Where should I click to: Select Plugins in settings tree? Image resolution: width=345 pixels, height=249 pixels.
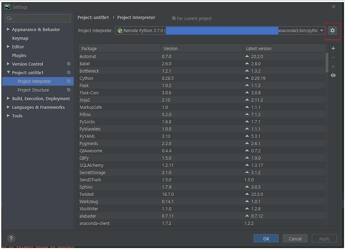pyautogui.click(x=19, y=56)
